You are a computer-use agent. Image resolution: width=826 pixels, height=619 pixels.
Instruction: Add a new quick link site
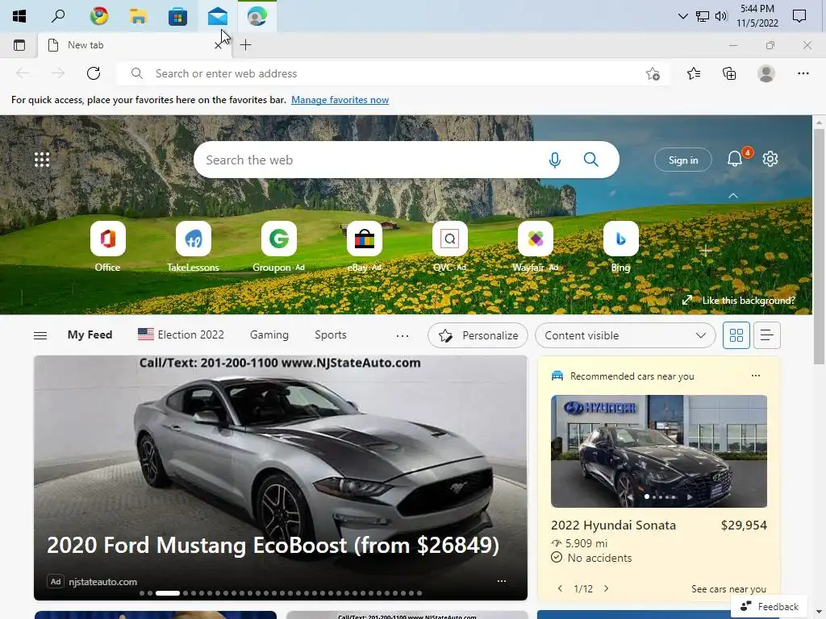(706, 251)
